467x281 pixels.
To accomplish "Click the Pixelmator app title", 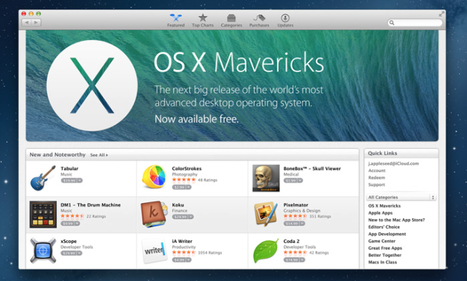I will (296, 205).
